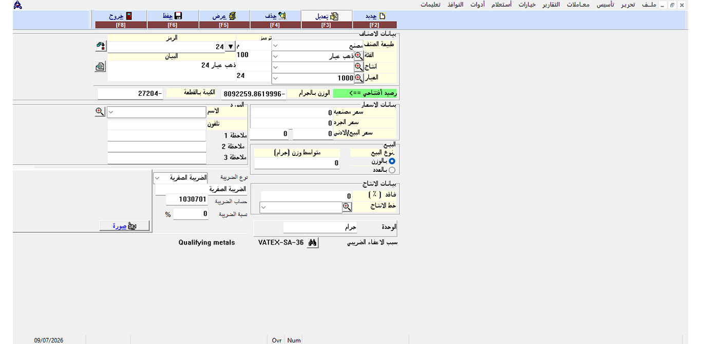The height and width of the screenshot is (344, 701).
Task: Open the Instructions (تعليمات) menu
Action: [x=429, y=5]
